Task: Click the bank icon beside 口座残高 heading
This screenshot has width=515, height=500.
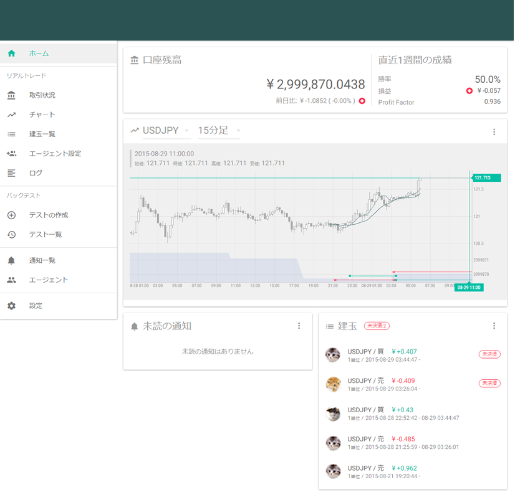Action: 134,60
